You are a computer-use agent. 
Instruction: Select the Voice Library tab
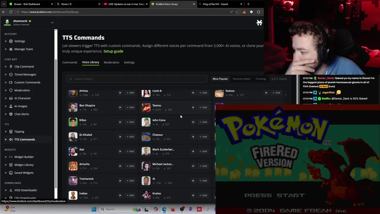click(91, 62)
